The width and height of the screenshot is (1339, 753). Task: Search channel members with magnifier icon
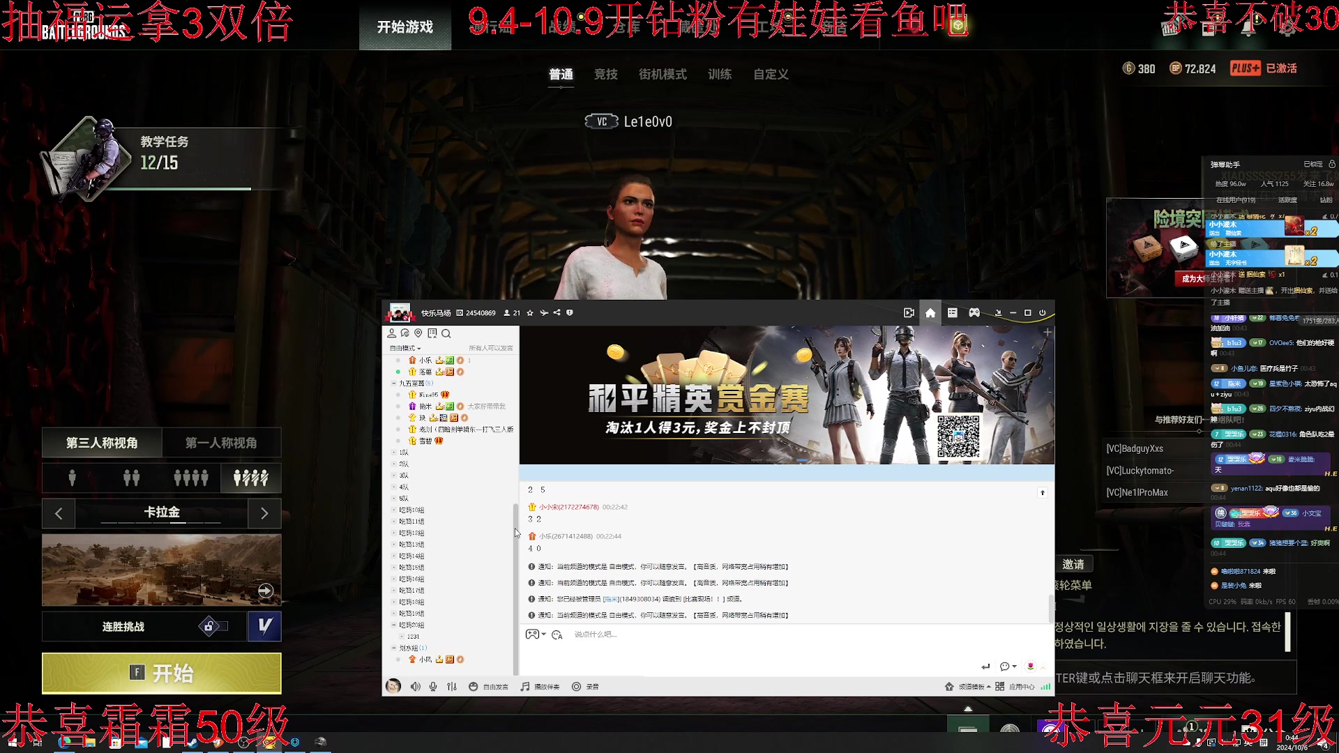[x=446, y=333]
